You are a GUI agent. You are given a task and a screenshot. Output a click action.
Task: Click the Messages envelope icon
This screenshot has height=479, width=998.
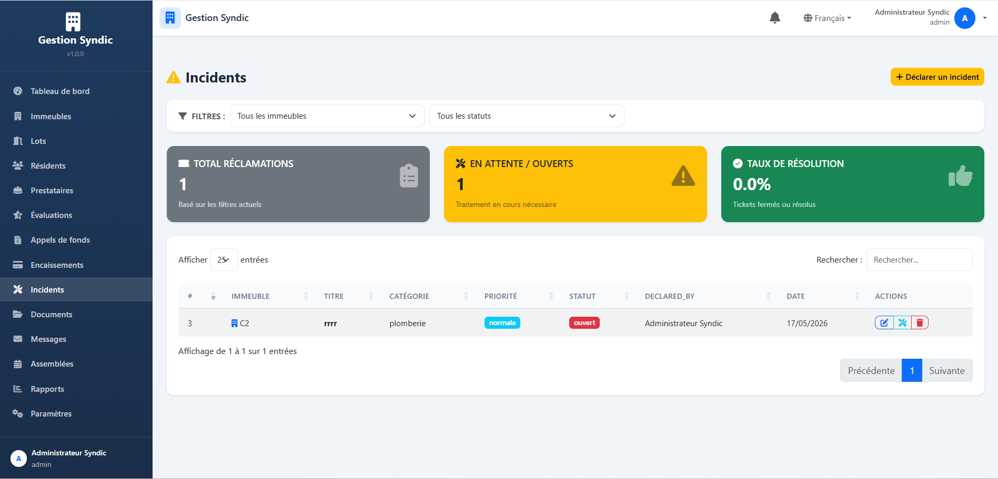tap(18, 339)
